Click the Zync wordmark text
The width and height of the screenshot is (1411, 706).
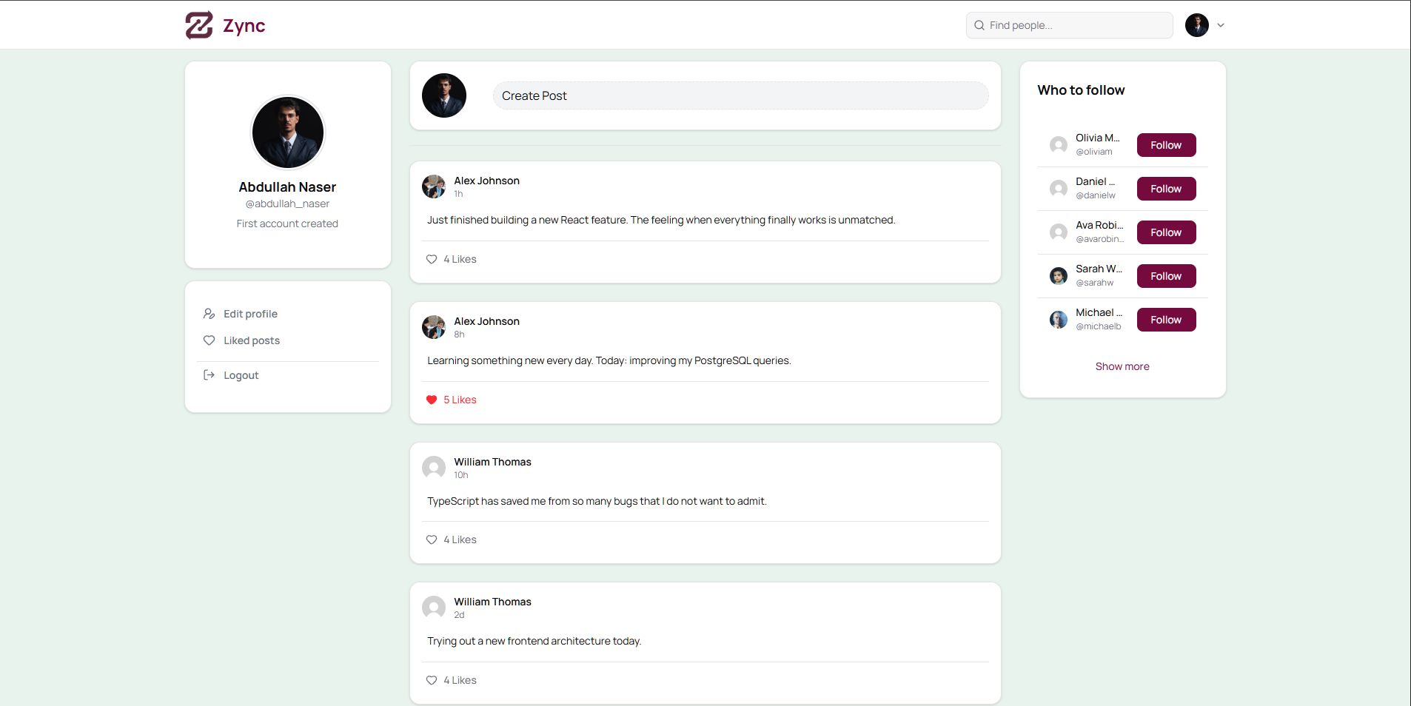click(x=244, y=26)
